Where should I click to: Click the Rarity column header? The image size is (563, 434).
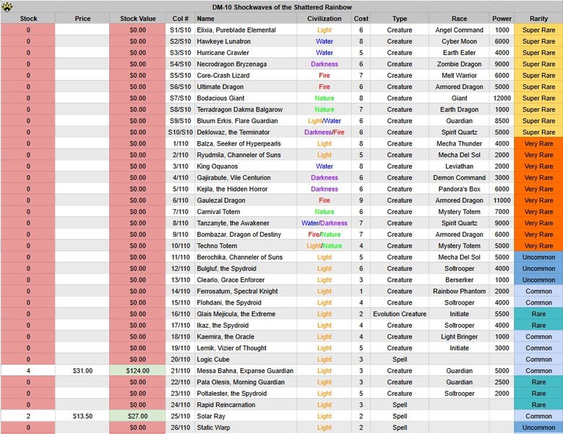538,19
